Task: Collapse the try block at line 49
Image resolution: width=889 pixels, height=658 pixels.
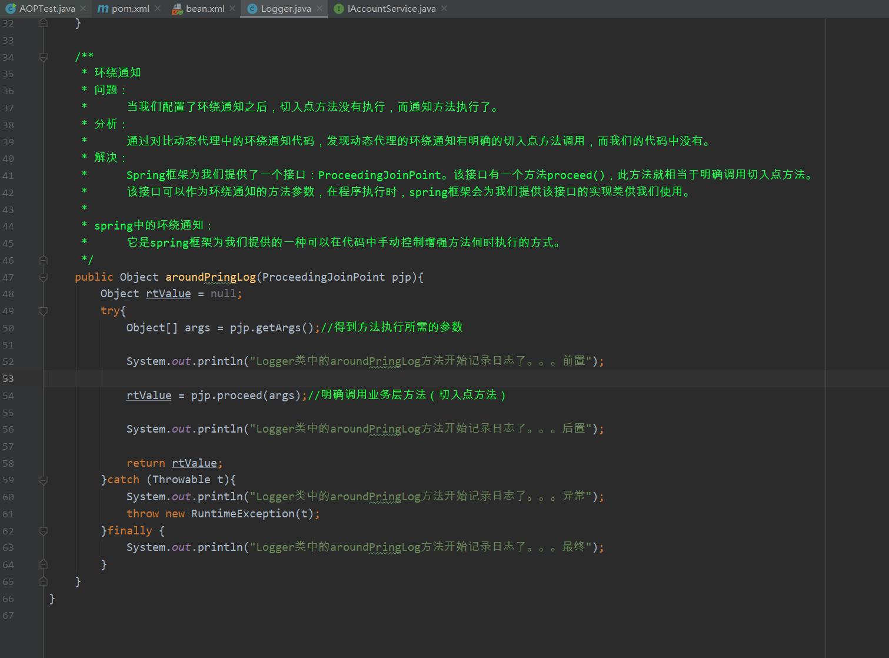Action: pyautogui.click(x=44, y=311)
